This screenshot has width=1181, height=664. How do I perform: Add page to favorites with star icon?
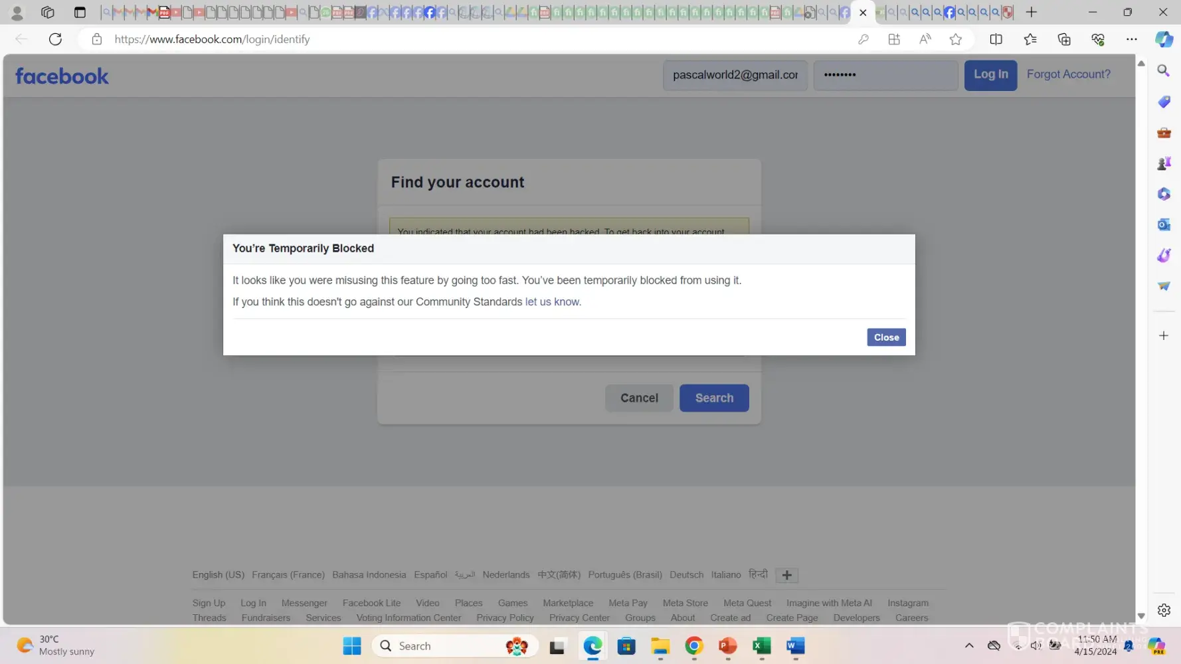tap(955, 39)
